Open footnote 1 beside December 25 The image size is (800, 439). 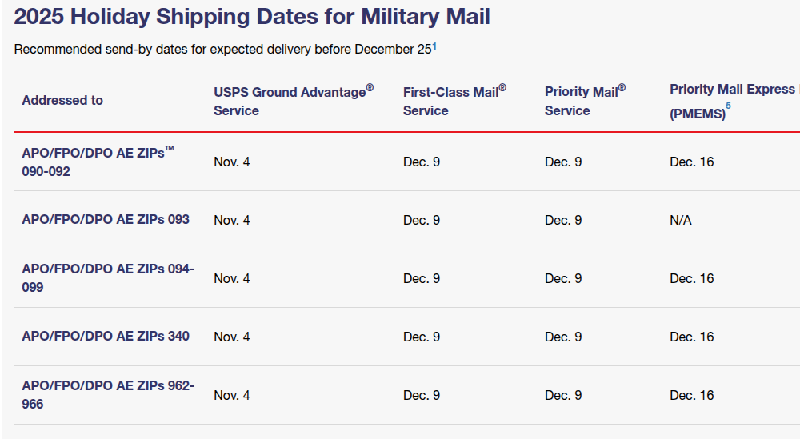click(434, 46)
